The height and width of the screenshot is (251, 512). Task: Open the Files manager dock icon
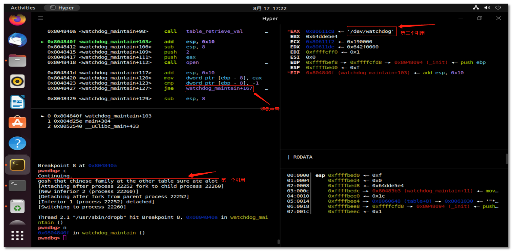point(17,61)
